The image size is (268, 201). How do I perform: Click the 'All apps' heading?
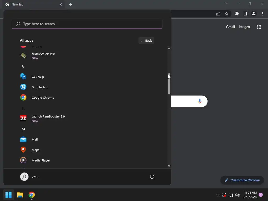(x=26, y=41)
